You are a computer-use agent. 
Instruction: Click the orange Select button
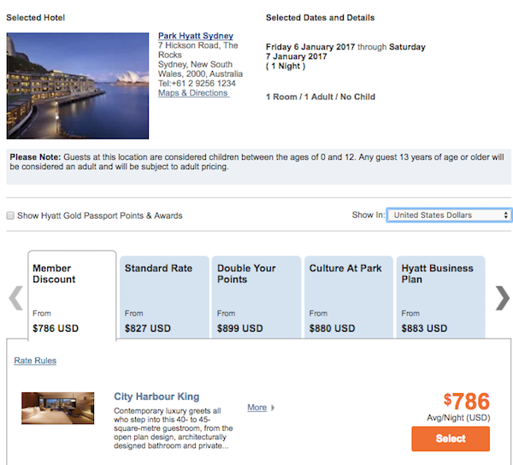pyautogui.click(x=451, y=439)
